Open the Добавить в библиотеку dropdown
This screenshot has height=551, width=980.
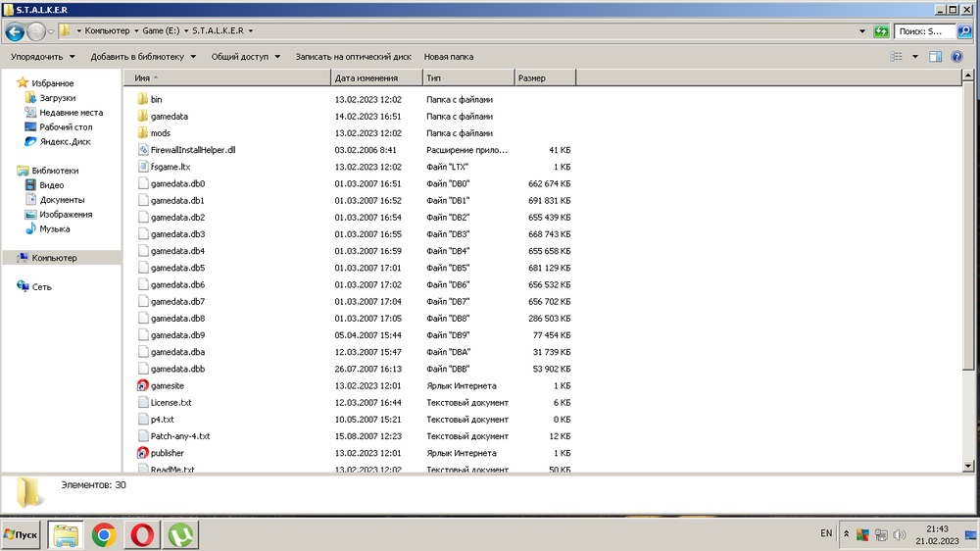pos(143,57)
